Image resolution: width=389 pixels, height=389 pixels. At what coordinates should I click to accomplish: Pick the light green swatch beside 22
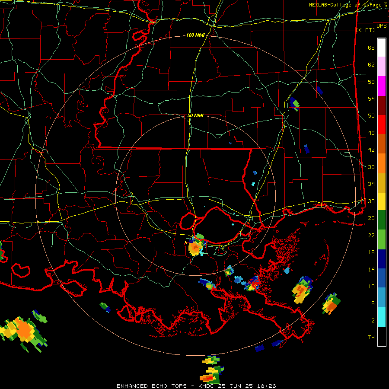382,239
